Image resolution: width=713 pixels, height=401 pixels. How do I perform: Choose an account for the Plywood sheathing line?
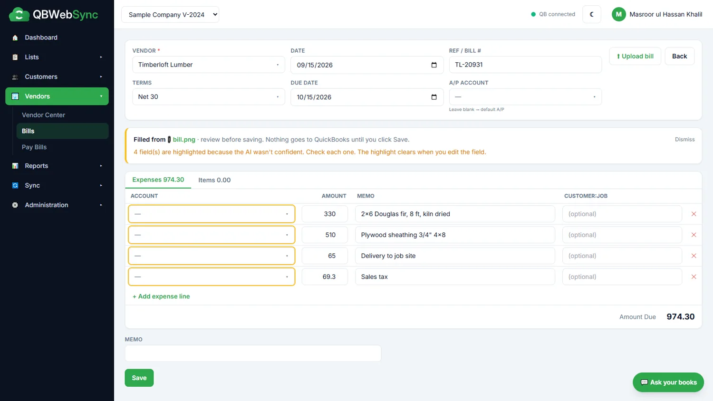click(212, 235)
